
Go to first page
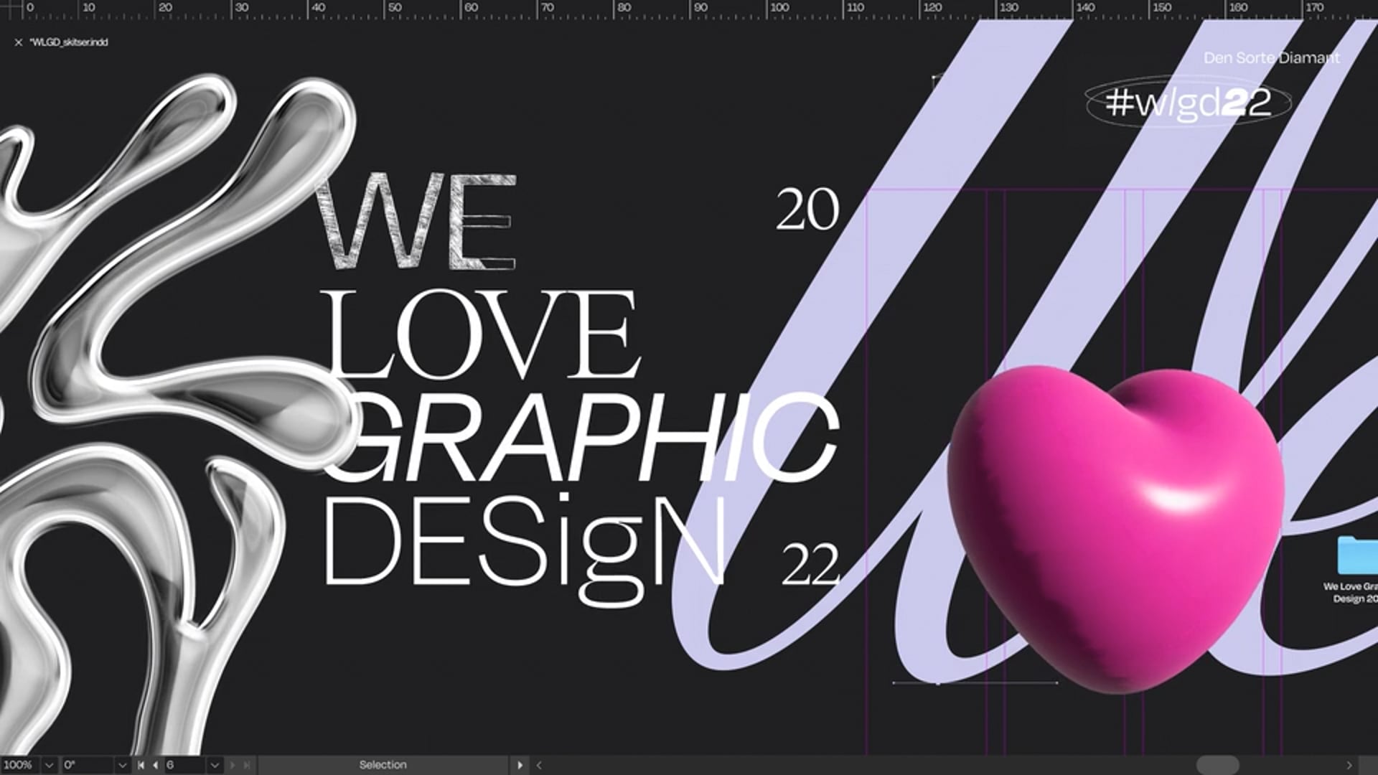click(141, 765)
